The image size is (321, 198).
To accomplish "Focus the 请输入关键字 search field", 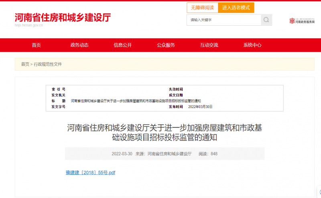I will click(223, 20).
